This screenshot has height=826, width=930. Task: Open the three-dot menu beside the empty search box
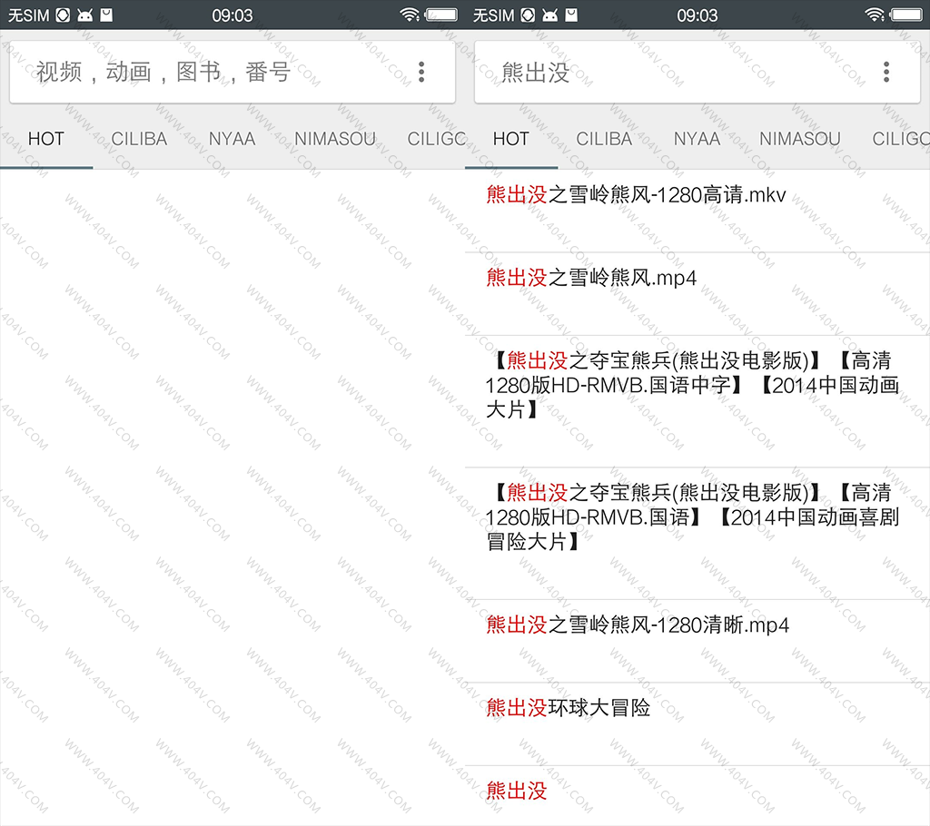(x=421, y=73)
